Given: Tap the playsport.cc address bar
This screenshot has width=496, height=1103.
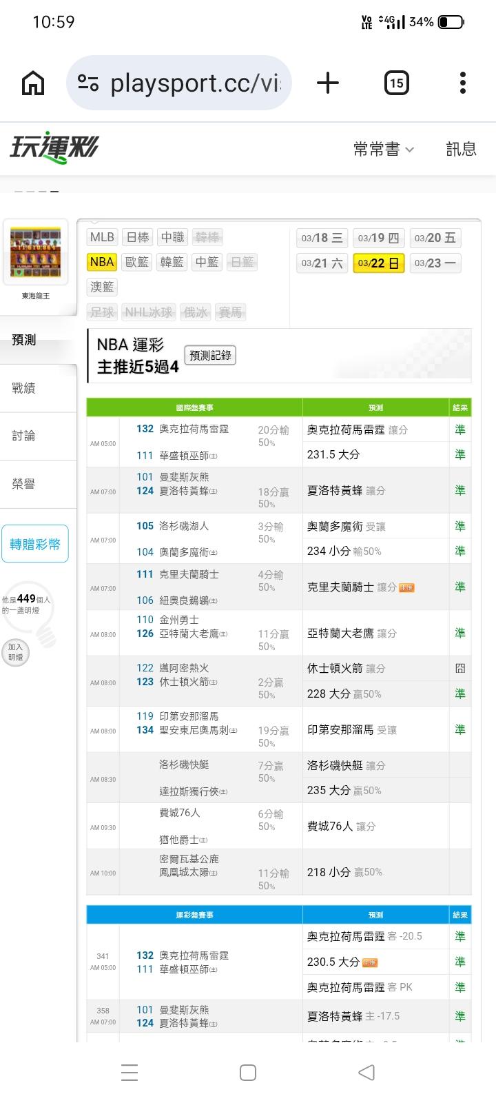Looking at the screenshot, I should 179,83.
